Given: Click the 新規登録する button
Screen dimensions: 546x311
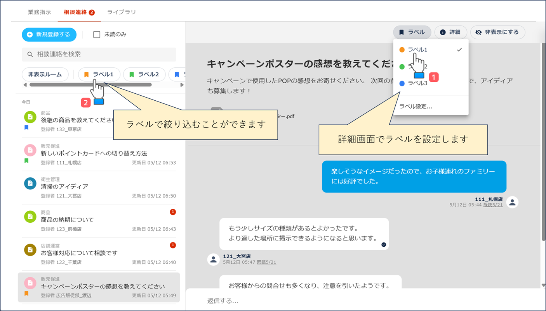Looking at the screenshot, I should click(x=49, y=34).
